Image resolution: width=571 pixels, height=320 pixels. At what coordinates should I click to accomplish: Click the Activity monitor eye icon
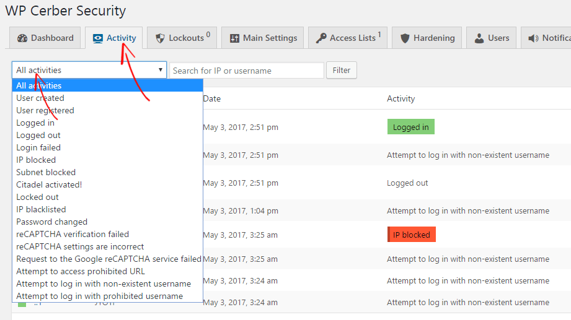click(97, 38)
